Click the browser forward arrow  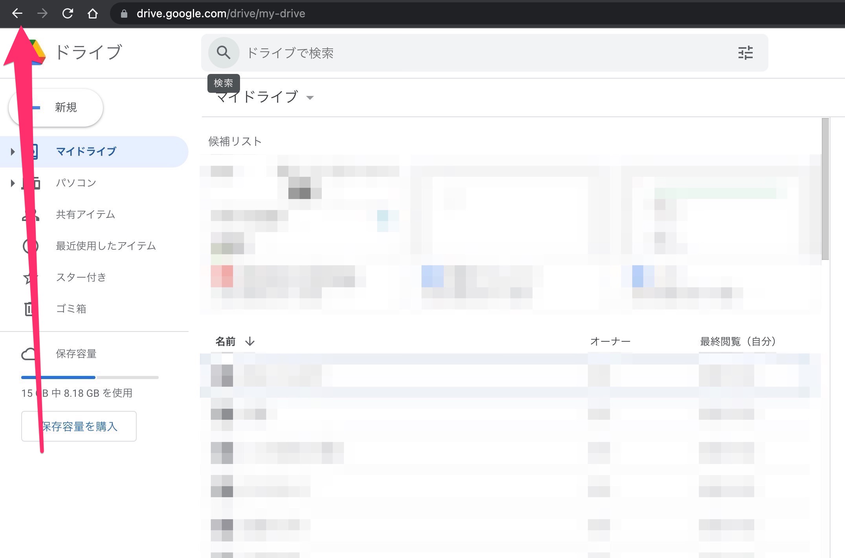pos(42,14)
